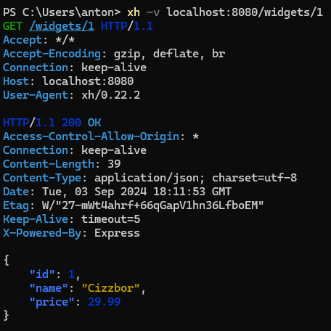
Task: Click the PS C:\Users\anton> prompt
Action: click(62, 12)
